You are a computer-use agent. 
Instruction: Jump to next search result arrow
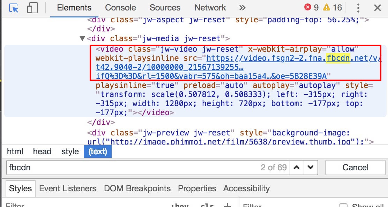click(x=311, y=168)
